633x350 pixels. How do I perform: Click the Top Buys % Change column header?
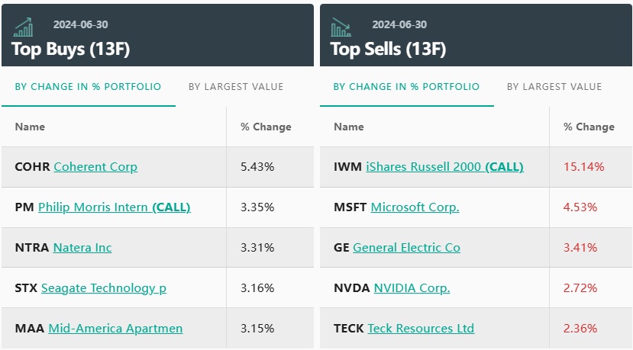pyautogui.click(x=266, y=127)
